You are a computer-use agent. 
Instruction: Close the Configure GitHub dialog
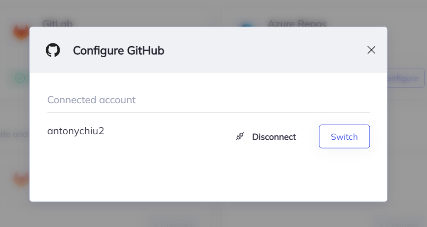371,50
